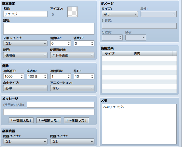Image resolution: width=182 pixels, height=147 pixels.
Task: Increase 消費TP with the up arrow
Action: point(92,42)
